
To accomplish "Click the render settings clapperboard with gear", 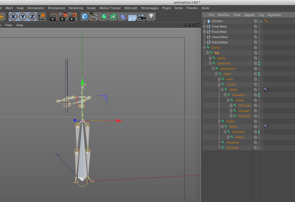I will [x=72, y=17].
